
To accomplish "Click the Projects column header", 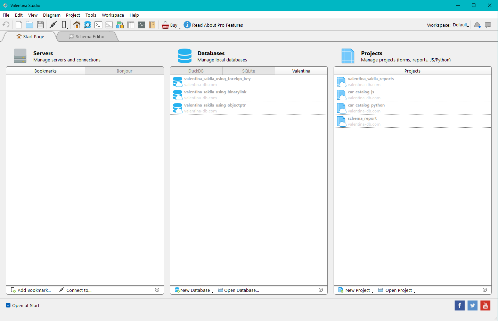I will coord(413,71).
